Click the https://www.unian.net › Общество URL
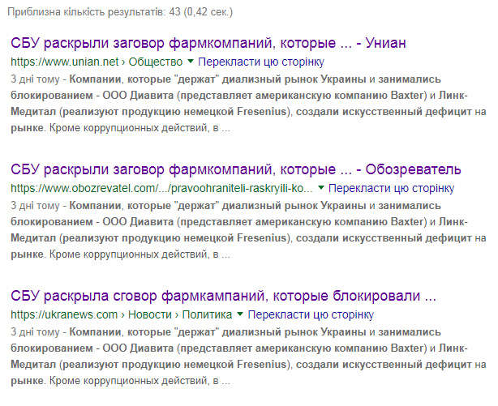Screen dimensions: 498x406 97,62
